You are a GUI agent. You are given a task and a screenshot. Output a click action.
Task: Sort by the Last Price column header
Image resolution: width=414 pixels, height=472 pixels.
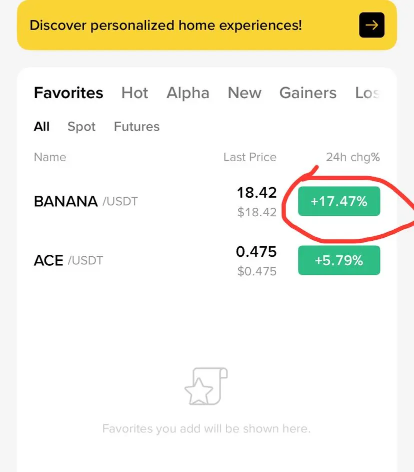(249, 157)
